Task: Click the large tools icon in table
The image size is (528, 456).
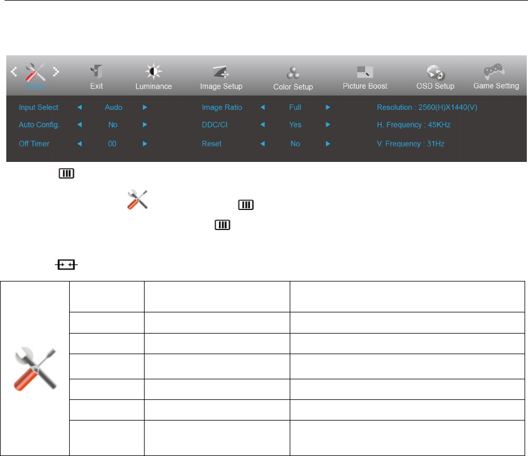Action: (35, 368)
